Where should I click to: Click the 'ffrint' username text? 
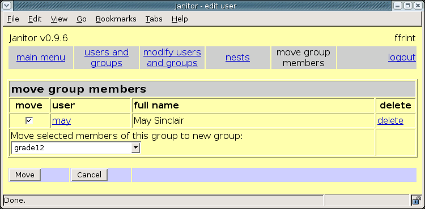coord(405,38)
